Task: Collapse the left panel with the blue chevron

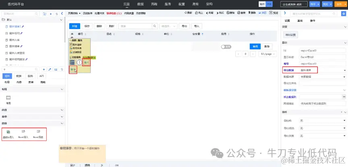Action: pyautogui.click(x=62, y=14)
